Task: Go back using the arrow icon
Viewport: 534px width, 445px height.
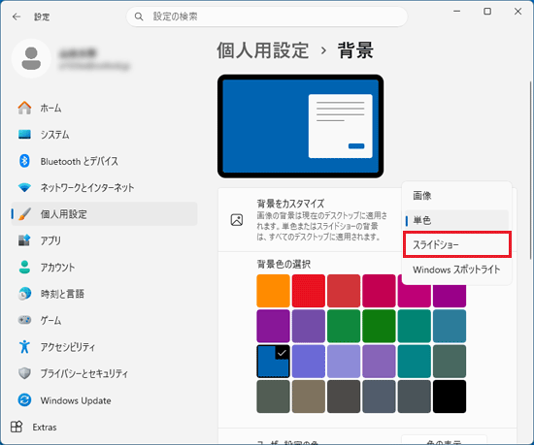Action: pyautogui.click(x=17, y=16)
